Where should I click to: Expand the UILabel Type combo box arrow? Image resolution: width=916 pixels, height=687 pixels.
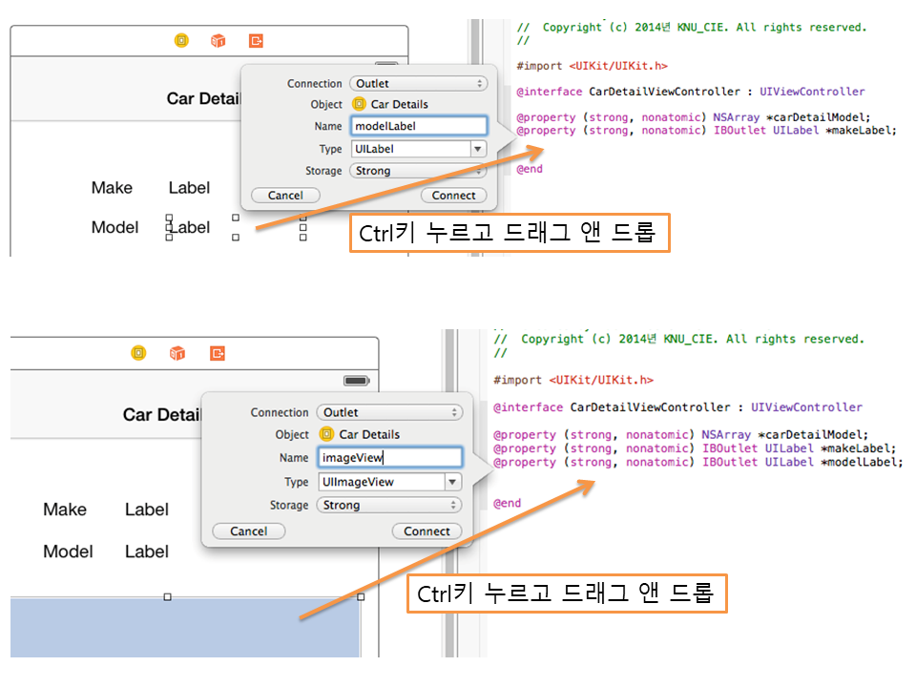click(x=478, y=149)
